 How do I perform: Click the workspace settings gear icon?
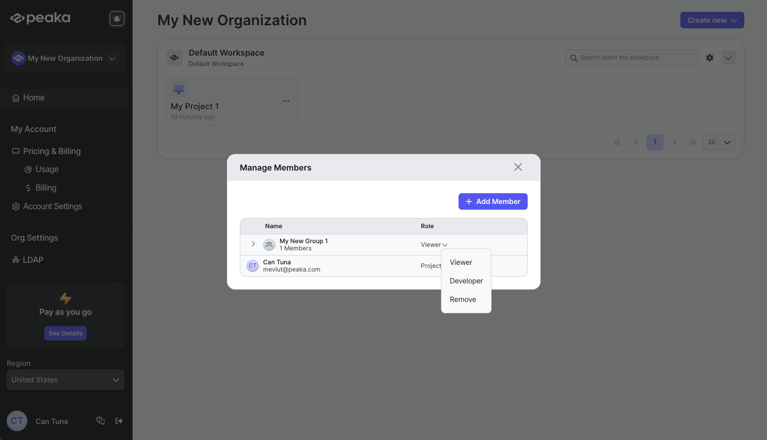coord(710,58)
